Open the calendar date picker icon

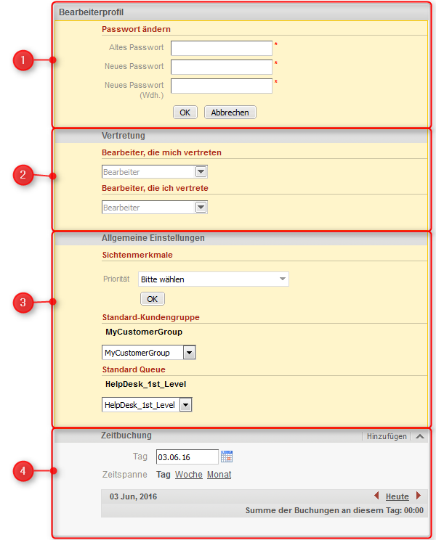pyautogui.click(x=227, y=457)
